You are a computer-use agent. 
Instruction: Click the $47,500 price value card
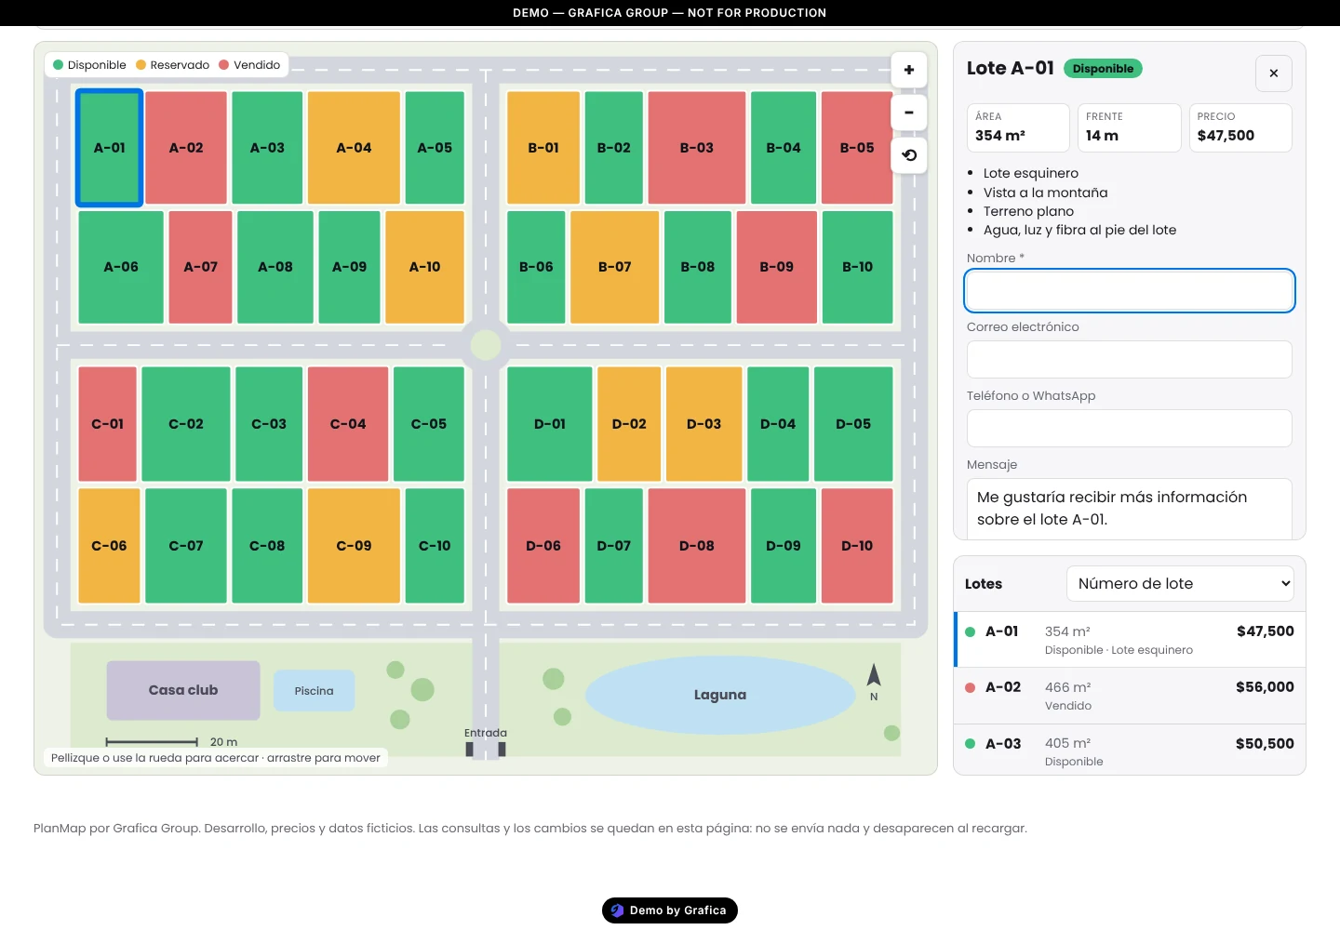click(x=1240, y=127)
